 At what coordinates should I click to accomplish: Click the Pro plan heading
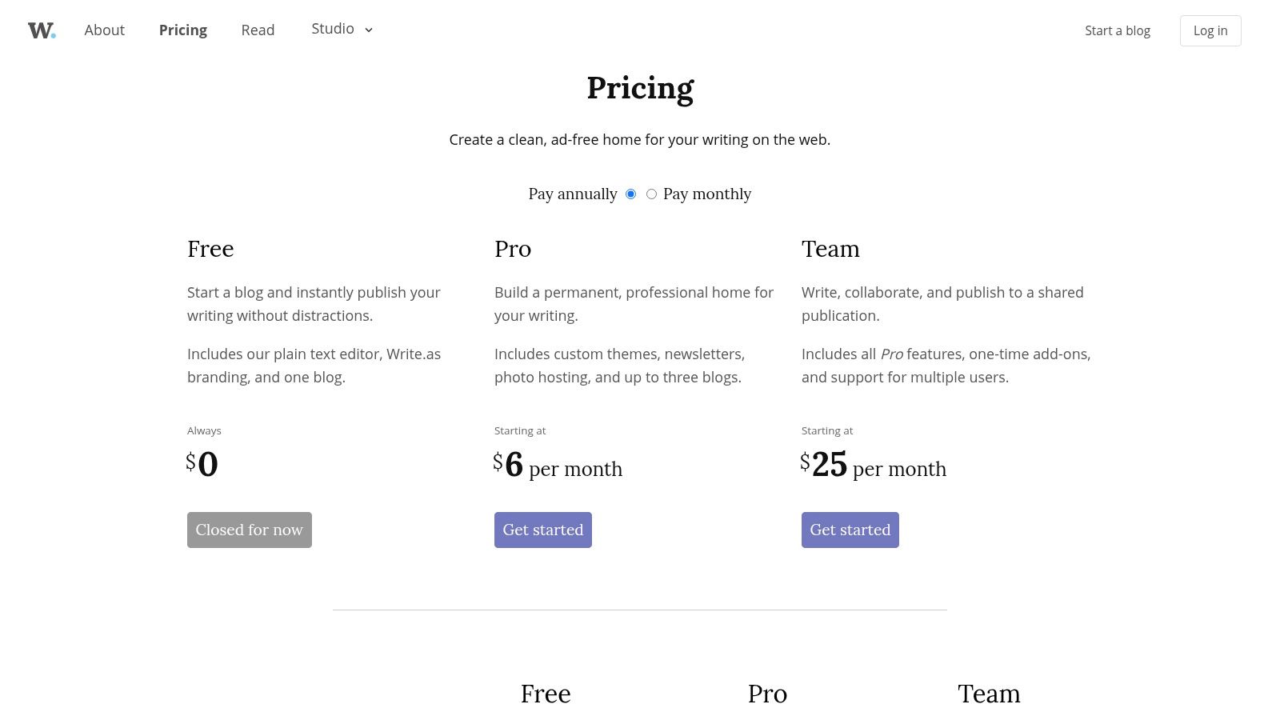coord(513,249)
